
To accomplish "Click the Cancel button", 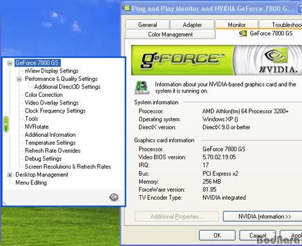I will (x=258, y=235).
